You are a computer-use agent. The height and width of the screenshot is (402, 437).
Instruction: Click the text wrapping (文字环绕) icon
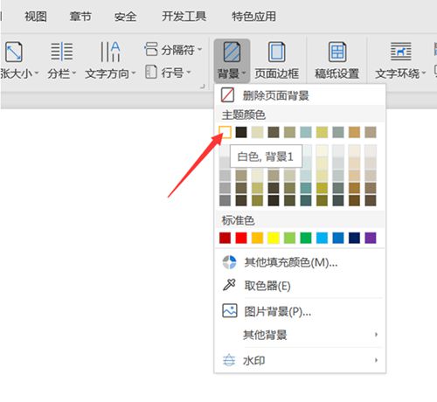click(400, 52)
